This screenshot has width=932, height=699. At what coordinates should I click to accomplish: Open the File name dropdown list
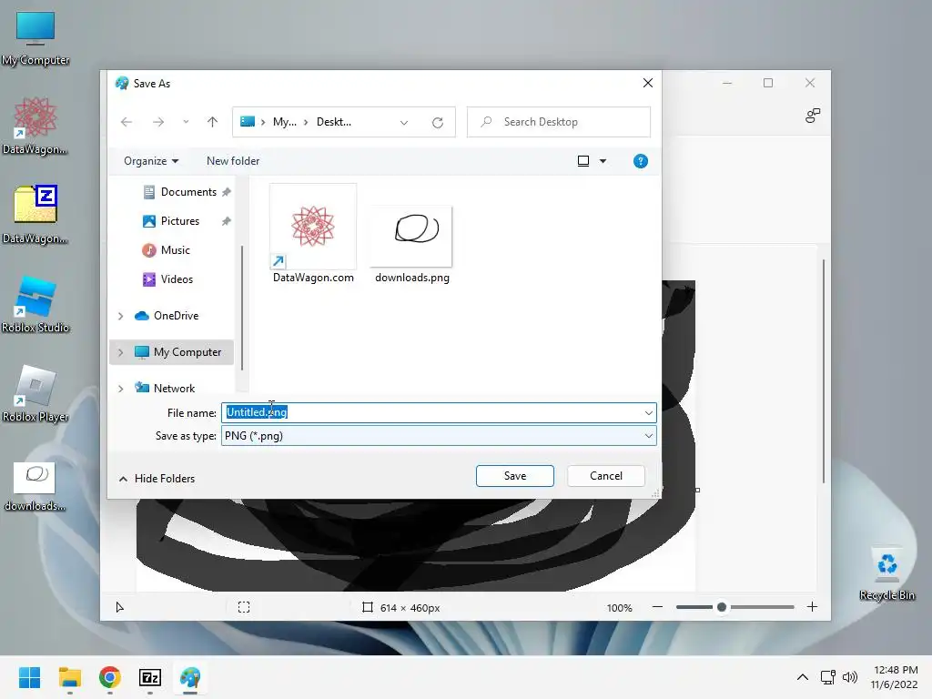coord(648,412)
